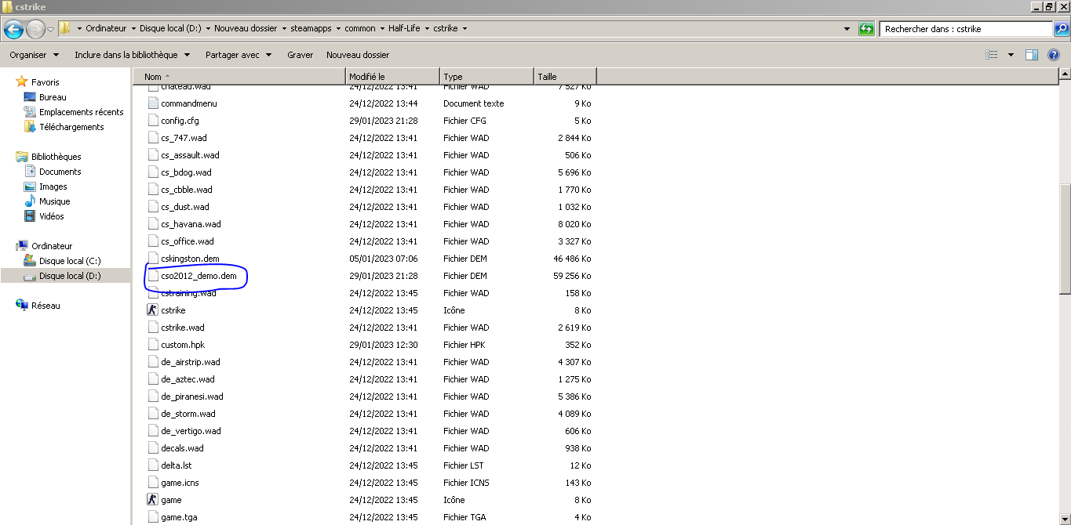Open Téléchargements in Favoris
The width and height of the screenshot is (1071, 525).
(71, 127)
